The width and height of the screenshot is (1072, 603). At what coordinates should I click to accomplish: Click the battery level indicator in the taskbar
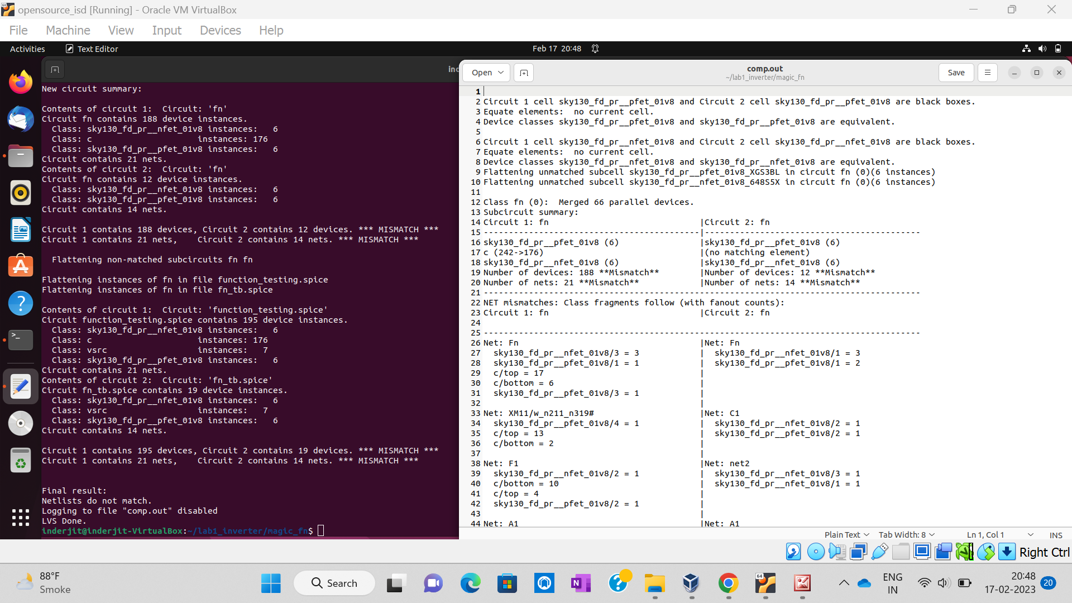(964, 583)
